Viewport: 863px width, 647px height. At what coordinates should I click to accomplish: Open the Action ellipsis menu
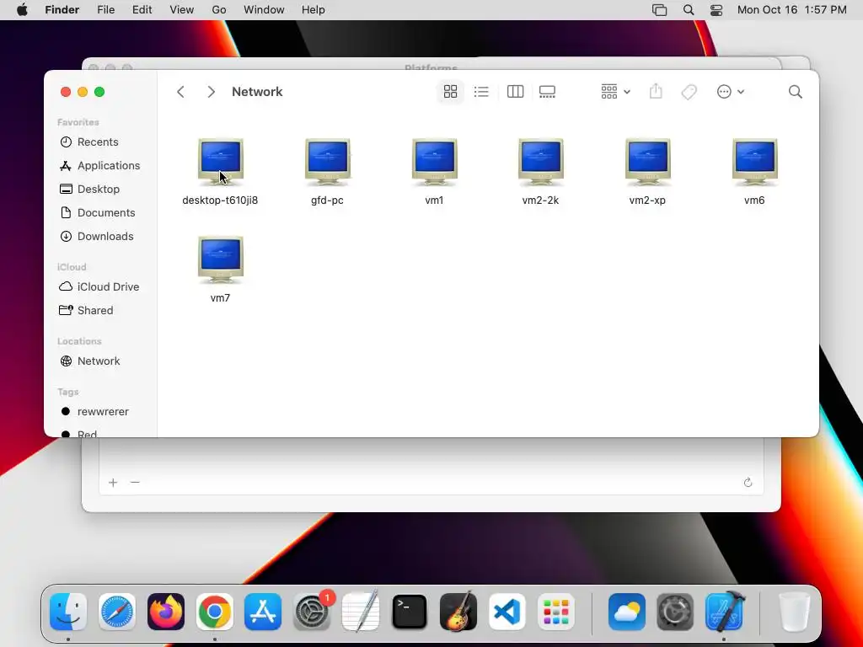tap(731, 92)
